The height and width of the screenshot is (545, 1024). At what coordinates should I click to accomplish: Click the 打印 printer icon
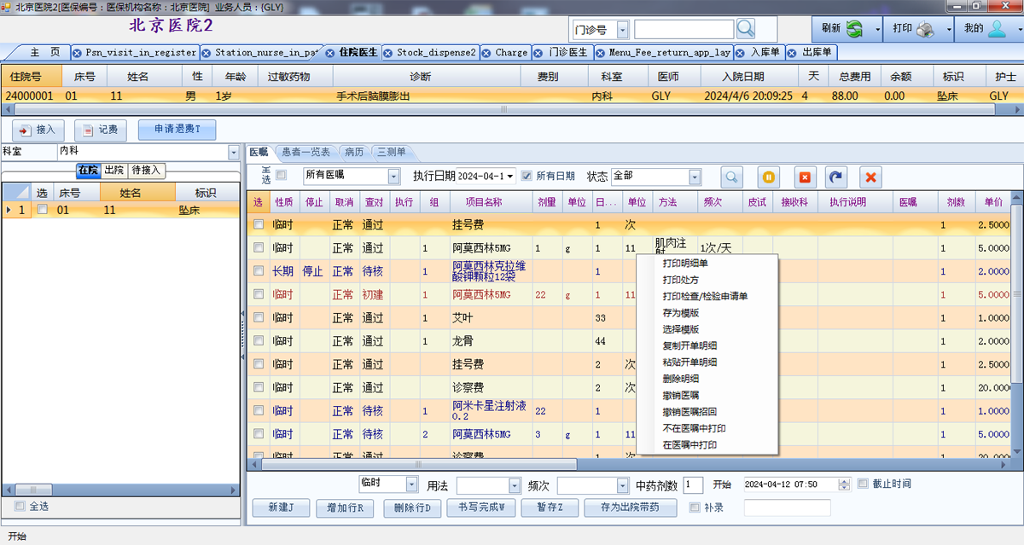pyautogui.click(x=926, y=29)
